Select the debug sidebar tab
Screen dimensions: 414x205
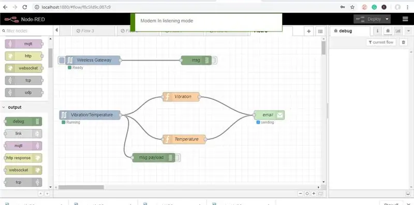click(x=346, y=31)
